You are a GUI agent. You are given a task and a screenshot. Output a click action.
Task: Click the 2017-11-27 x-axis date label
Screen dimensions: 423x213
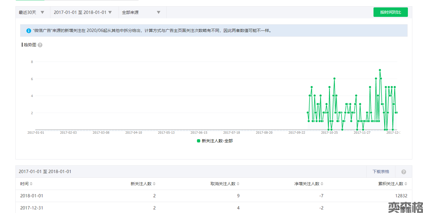(x=362, y=133)
